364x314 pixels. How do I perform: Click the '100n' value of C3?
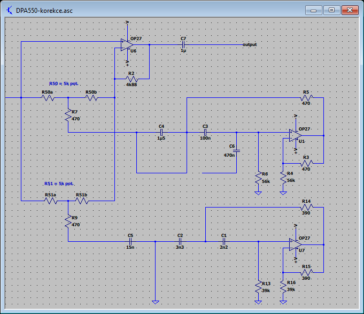[x=205, y=138]
